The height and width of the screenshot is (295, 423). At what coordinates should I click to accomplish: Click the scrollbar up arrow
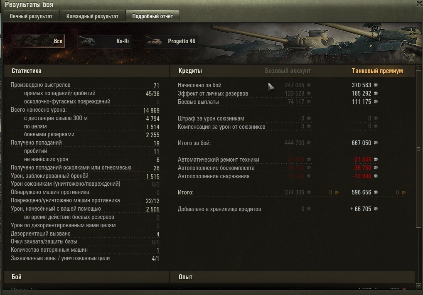419,68
